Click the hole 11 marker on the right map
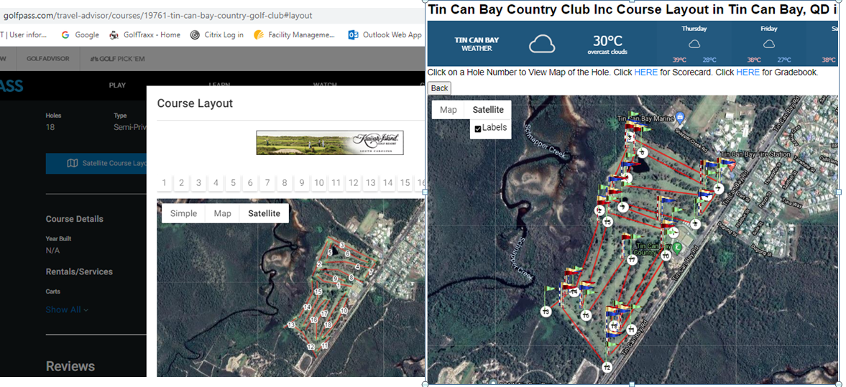Screen dimensions: 846x387 (631, 330)
